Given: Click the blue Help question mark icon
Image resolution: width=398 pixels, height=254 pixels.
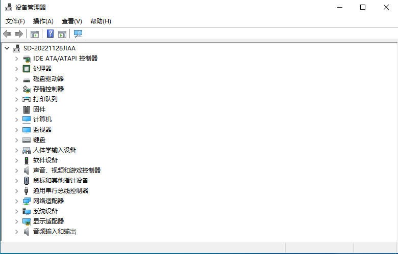Looking at the screenshot, I should [x=50, y=34].
